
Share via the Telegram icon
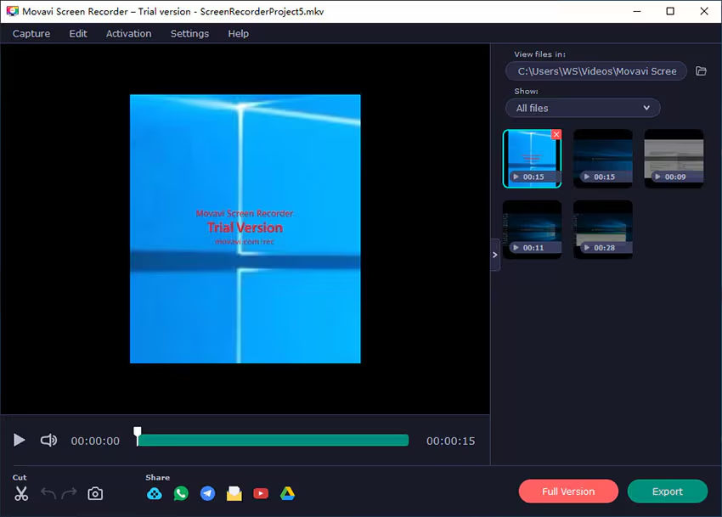coord(207,493)
